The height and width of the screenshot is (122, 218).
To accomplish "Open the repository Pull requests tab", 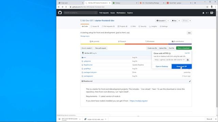I will (108, 26).
